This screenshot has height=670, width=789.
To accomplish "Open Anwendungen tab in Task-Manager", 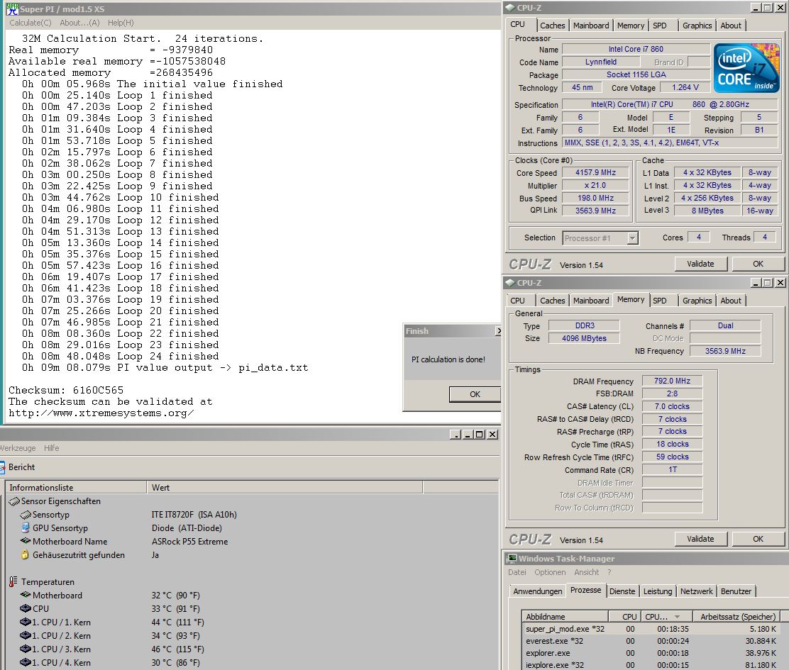I will 537,591.
